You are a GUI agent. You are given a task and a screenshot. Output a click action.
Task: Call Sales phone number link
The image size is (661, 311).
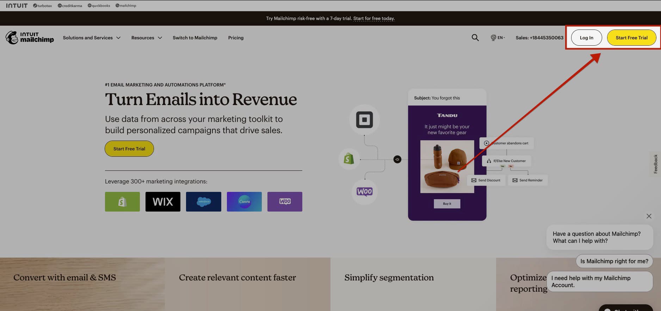(539, 38)
